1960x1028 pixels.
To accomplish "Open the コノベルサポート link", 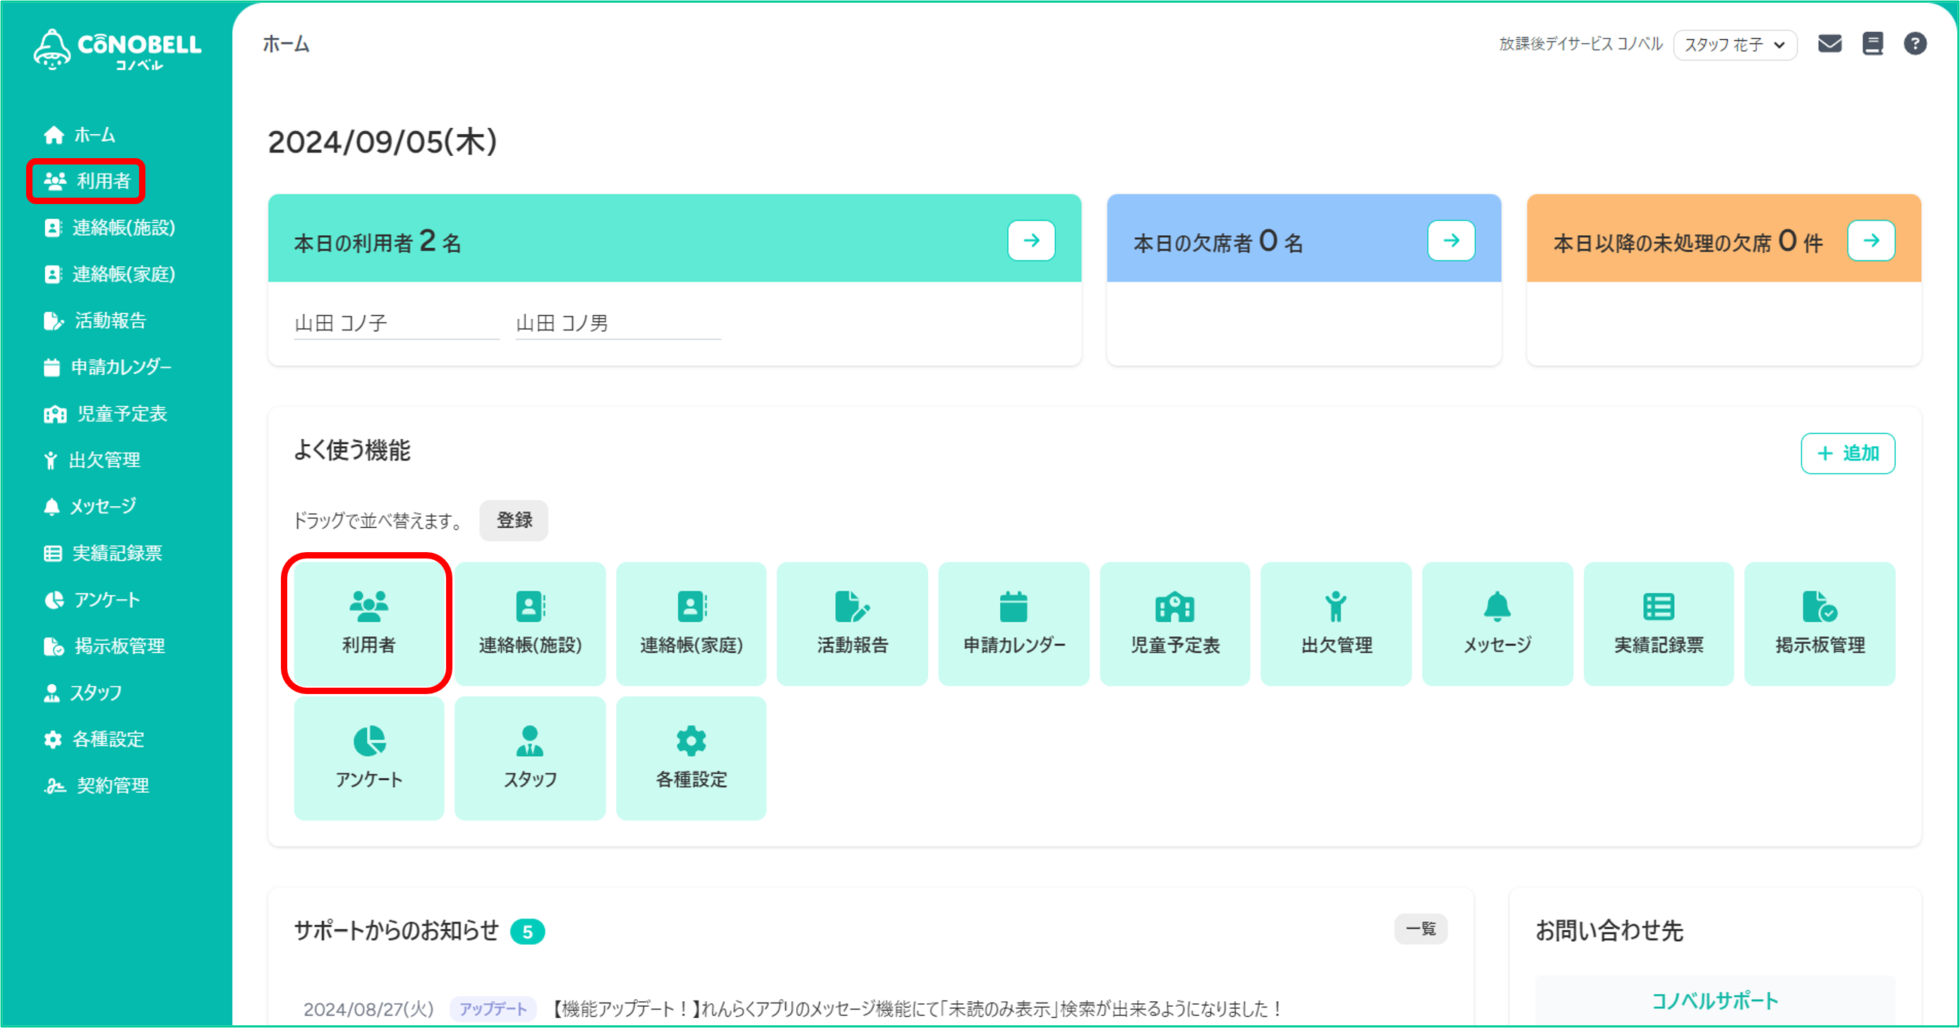I will pyautogui.click(x=1715, y=1000).
